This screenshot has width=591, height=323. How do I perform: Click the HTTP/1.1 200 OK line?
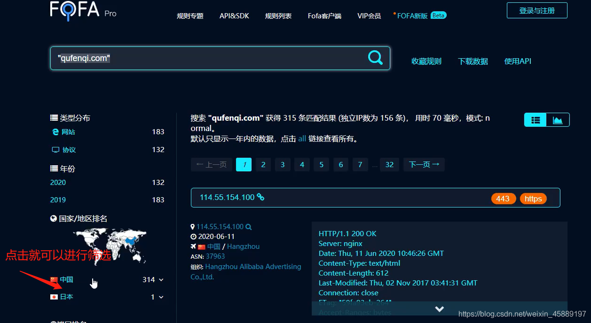point(347,234)
